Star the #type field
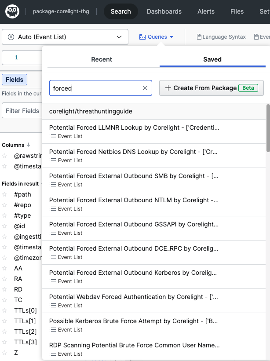The image size is (270, 361). pos(4,215)
